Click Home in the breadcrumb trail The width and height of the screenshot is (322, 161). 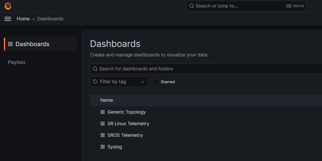[x=23, y=19]
